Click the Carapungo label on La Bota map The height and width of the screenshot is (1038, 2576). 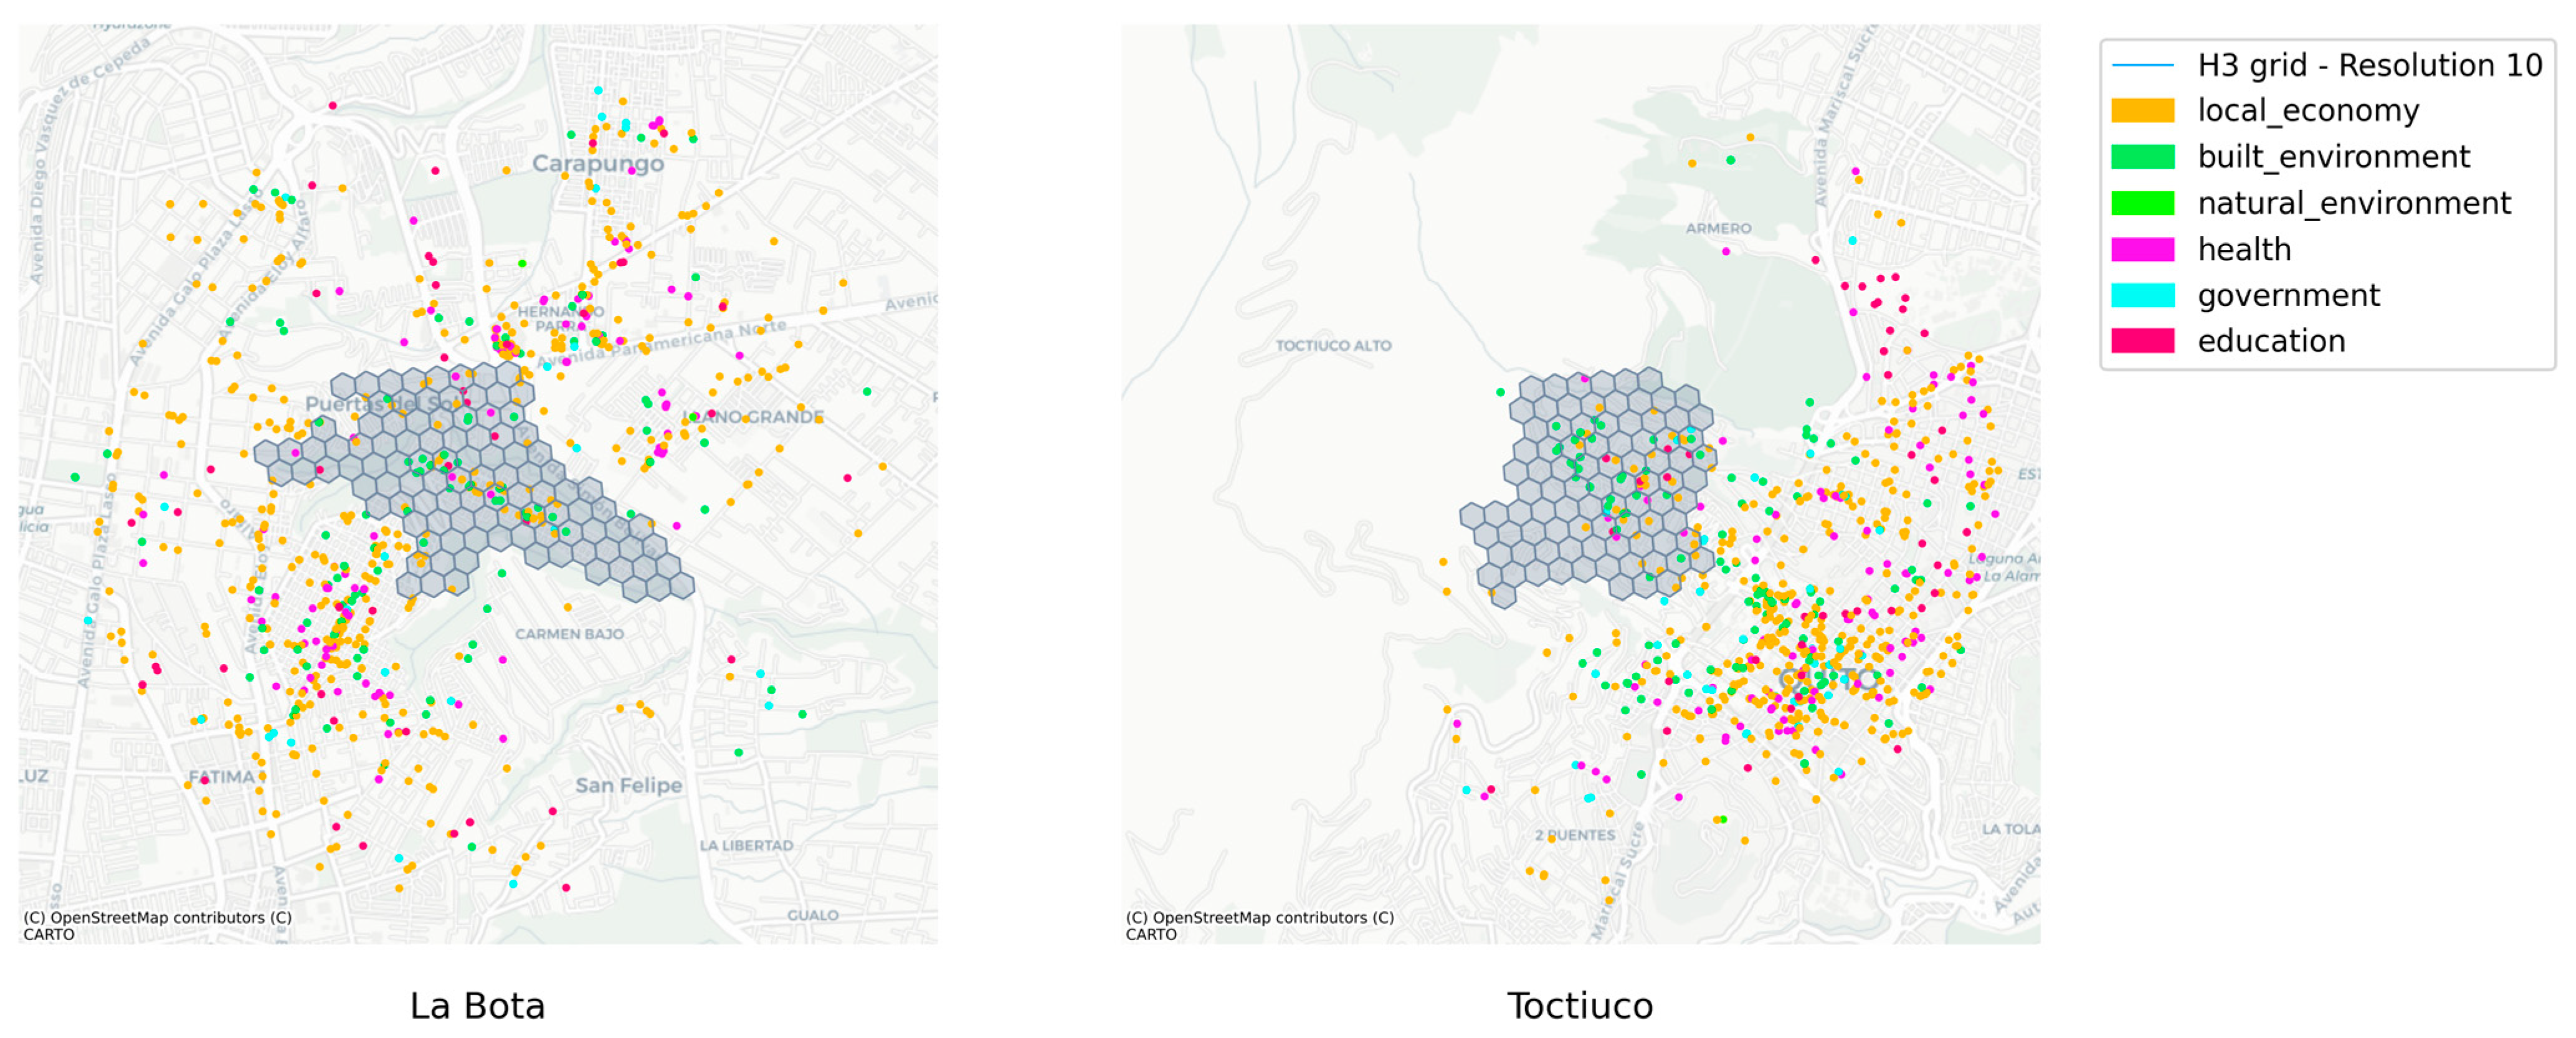[x=597, y=163]
